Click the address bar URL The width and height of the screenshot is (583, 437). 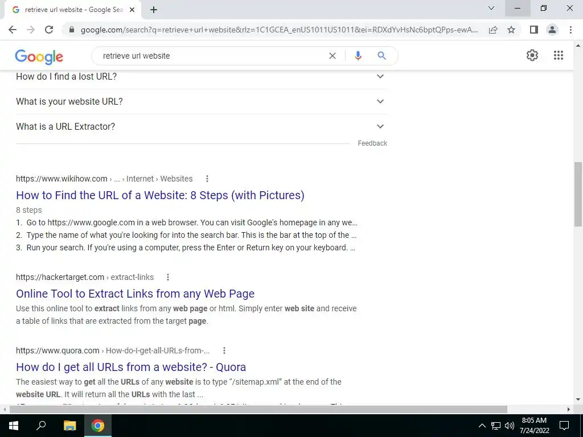pyautogui.click(x=279, y=30)
